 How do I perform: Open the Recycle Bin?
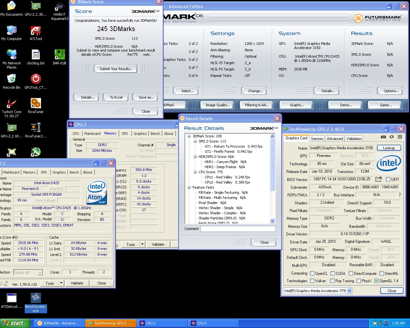coord(12,82)
